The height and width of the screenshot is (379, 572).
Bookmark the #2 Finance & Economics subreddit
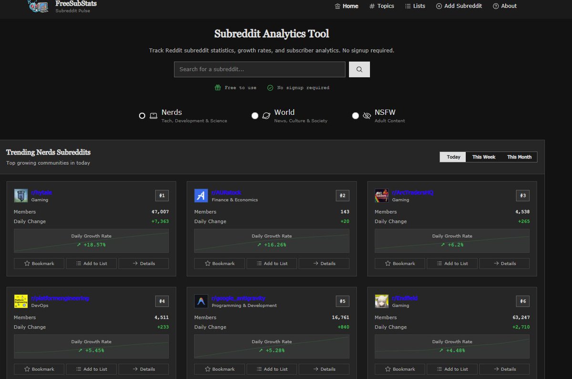[x=219, y=263]
